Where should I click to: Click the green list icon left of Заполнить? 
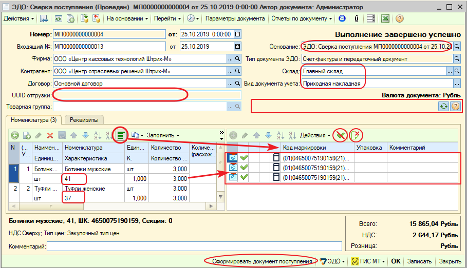click(x=121, y=135)
